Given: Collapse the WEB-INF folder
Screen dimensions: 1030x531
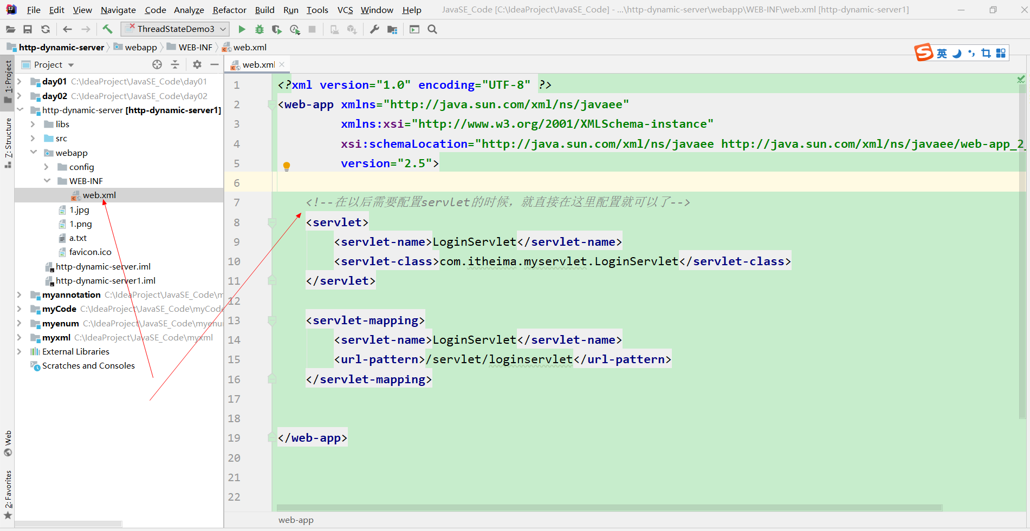Looking at the screenshot, I should point(47,181).
